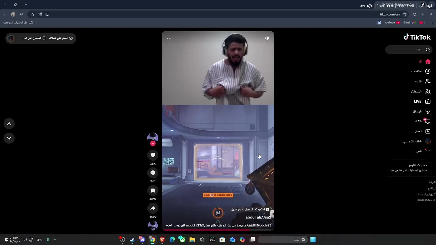Open the Company footer link (الشركة)
The image size is (436, 245).
pyautogui.click(x=432, y=182)
